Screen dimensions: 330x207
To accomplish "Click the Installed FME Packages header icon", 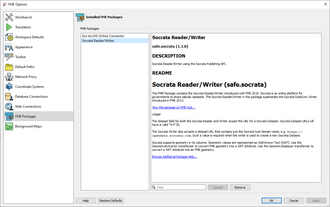I will (x=80, y=17).
